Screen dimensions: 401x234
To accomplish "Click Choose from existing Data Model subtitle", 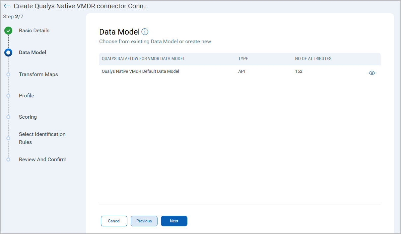I will click(x=155, y=42).
